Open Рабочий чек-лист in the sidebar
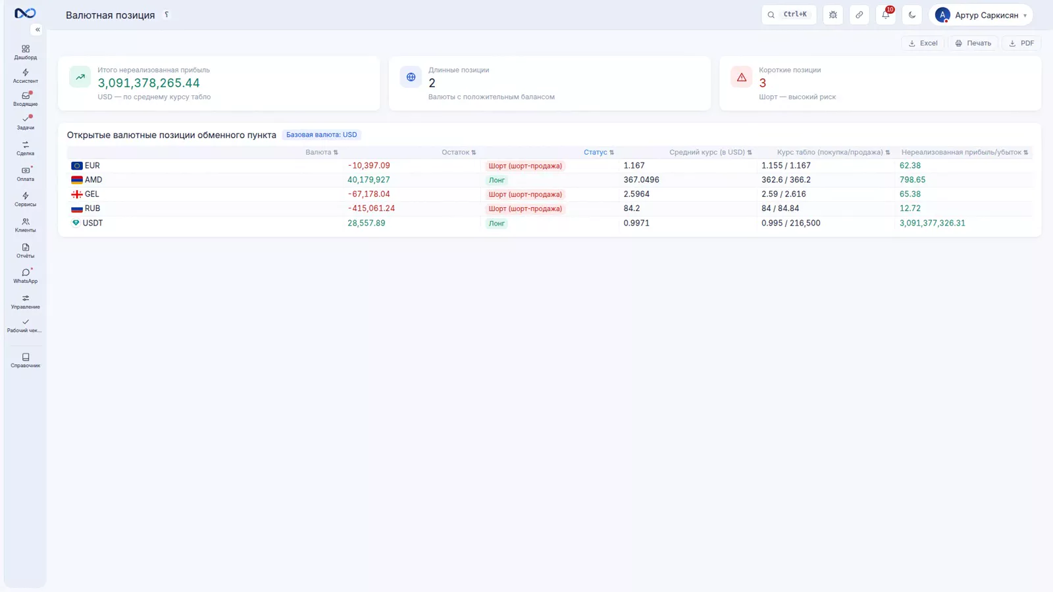This screenshot has width=1053, height=592. point(25,326)
